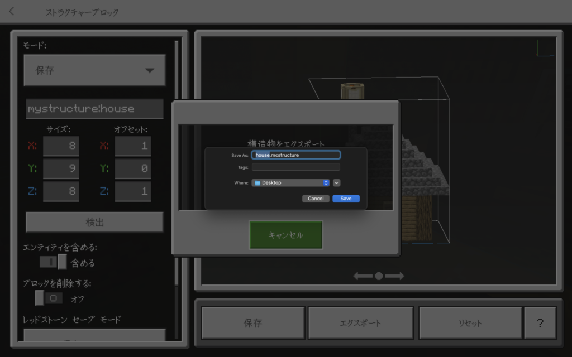Rotate the structure preview left with arrow
This screenshot has width=572, height=357.
(x=363, y=276)
